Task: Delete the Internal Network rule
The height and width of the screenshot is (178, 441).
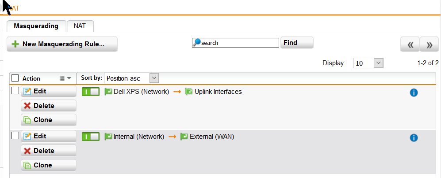Action: click(x=49, y=151)
